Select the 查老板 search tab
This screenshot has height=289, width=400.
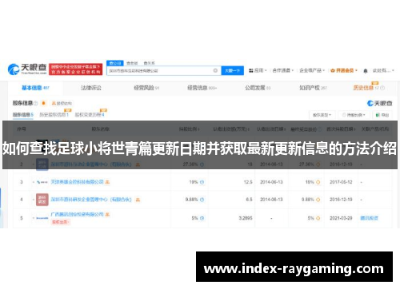132,63
